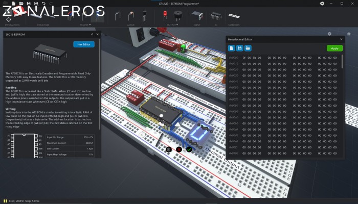Select hex byte '06' at 0x0000
358x204 pixels.
(249, 58)
